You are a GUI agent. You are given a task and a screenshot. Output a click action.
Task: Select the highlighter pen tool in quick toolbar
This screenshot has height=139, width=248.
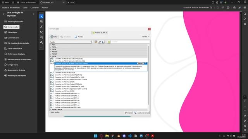pyautogui.click(x=41, y=27)
